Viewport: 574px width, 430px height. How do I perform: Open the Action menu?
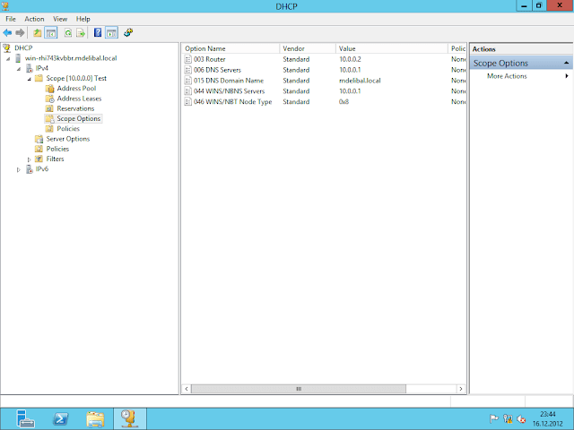(34, 18)
